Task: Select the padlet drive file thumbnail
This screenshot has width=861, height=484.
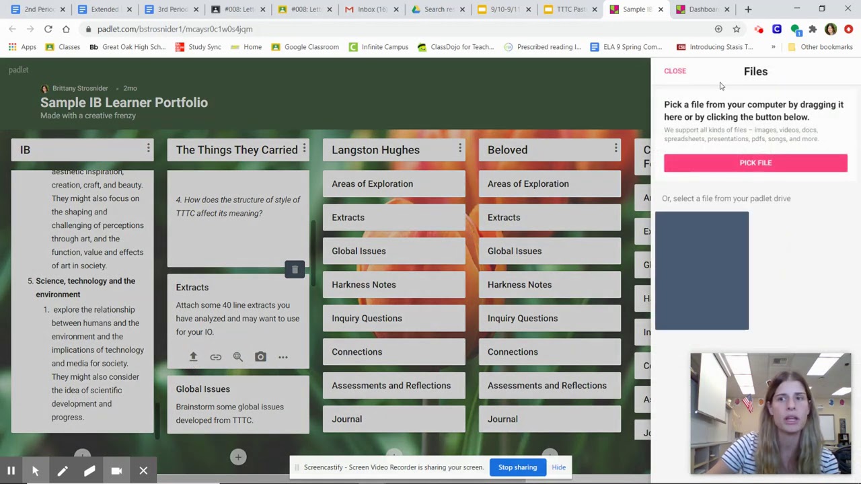Action: [702, 270]
